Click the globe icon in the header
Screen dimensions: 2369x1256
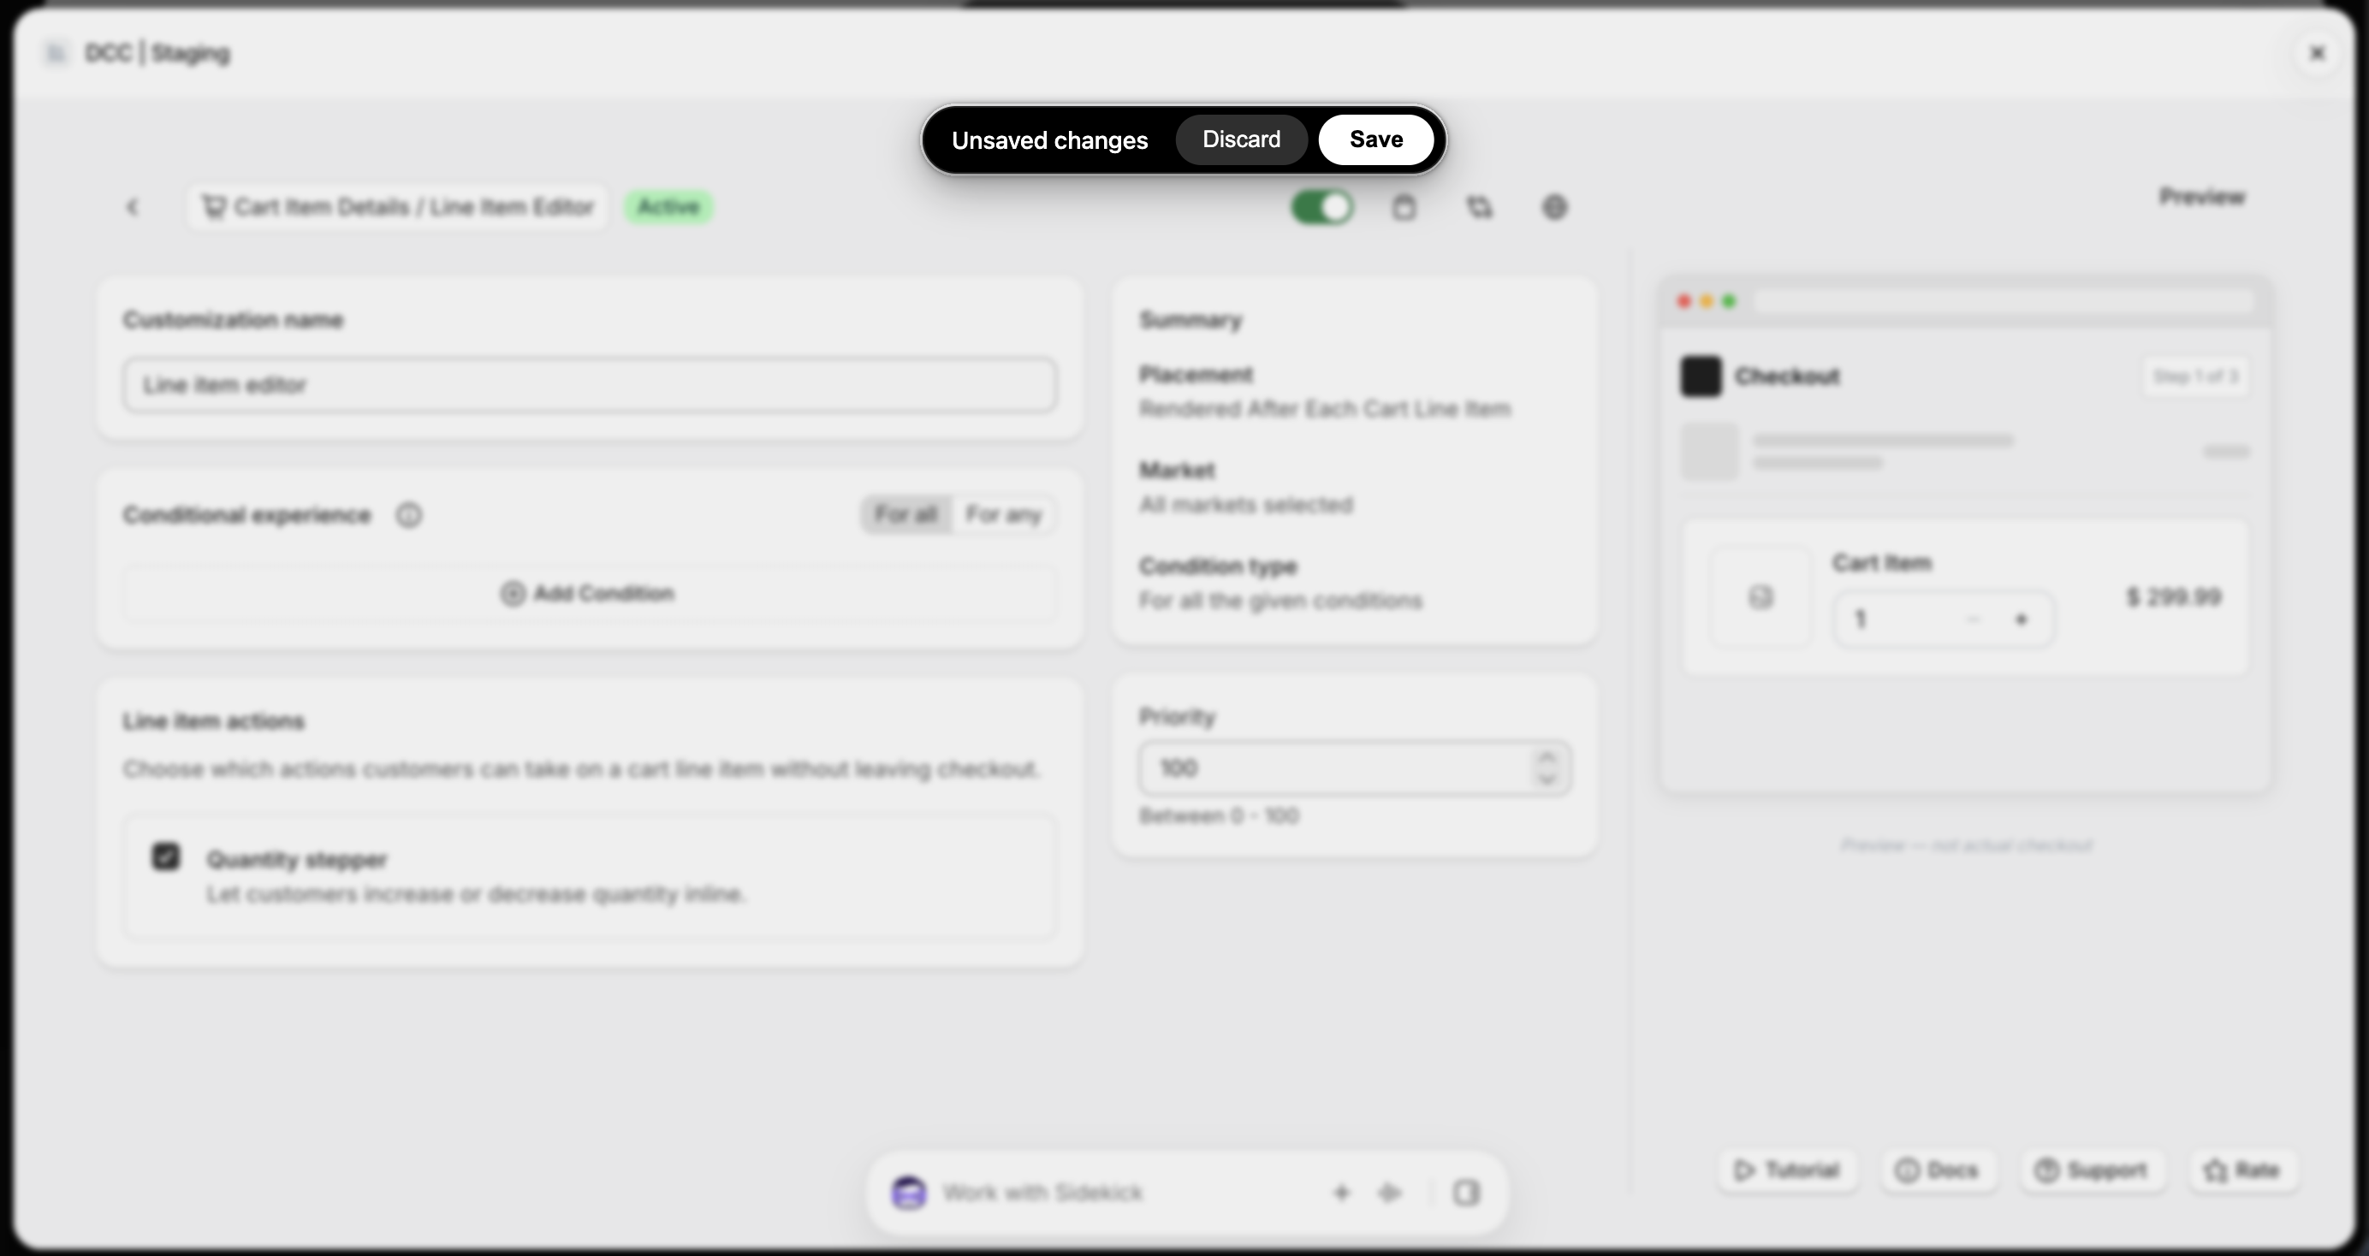point(1554,207)
